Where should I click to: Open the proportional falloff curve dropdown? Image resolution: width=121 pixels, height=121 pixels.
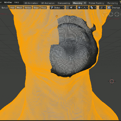[x=85, y=8]
